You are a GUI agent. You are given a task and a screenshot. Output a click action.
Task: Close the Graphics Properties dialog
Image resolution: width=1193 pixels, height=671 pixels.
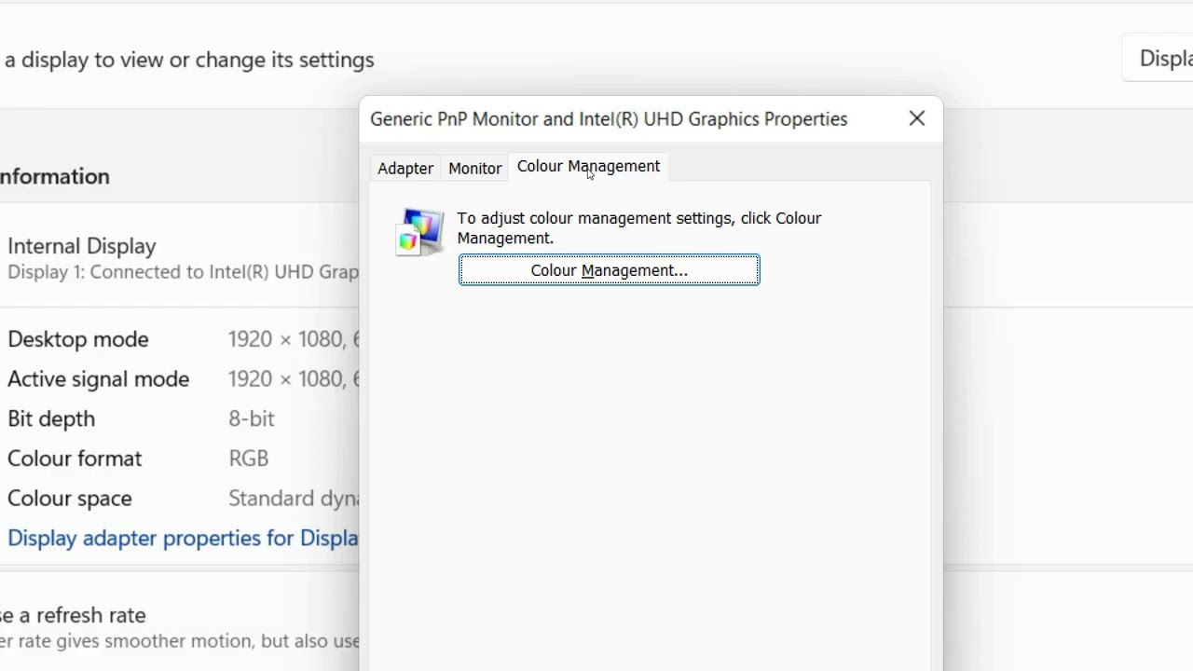pos(917,118)
